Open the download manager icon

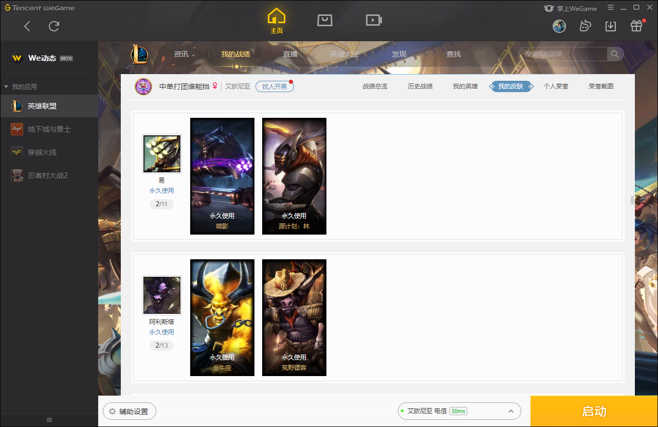611,26
